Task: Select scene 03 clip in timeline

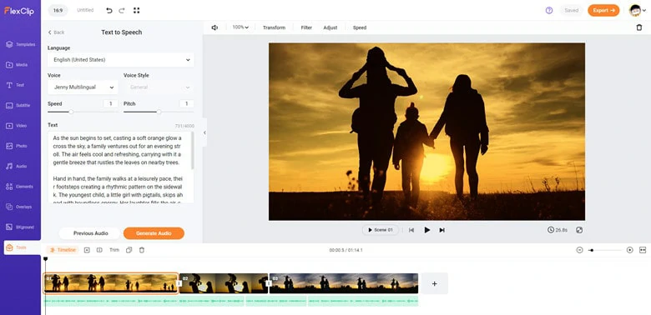Action: point(344,283)
